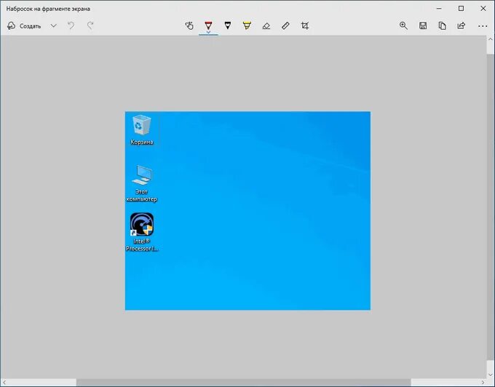Expand the Создать dropdown arrow
Viewport: 495px width, 387px height.
pyautogui.click(x=53, y=26)
